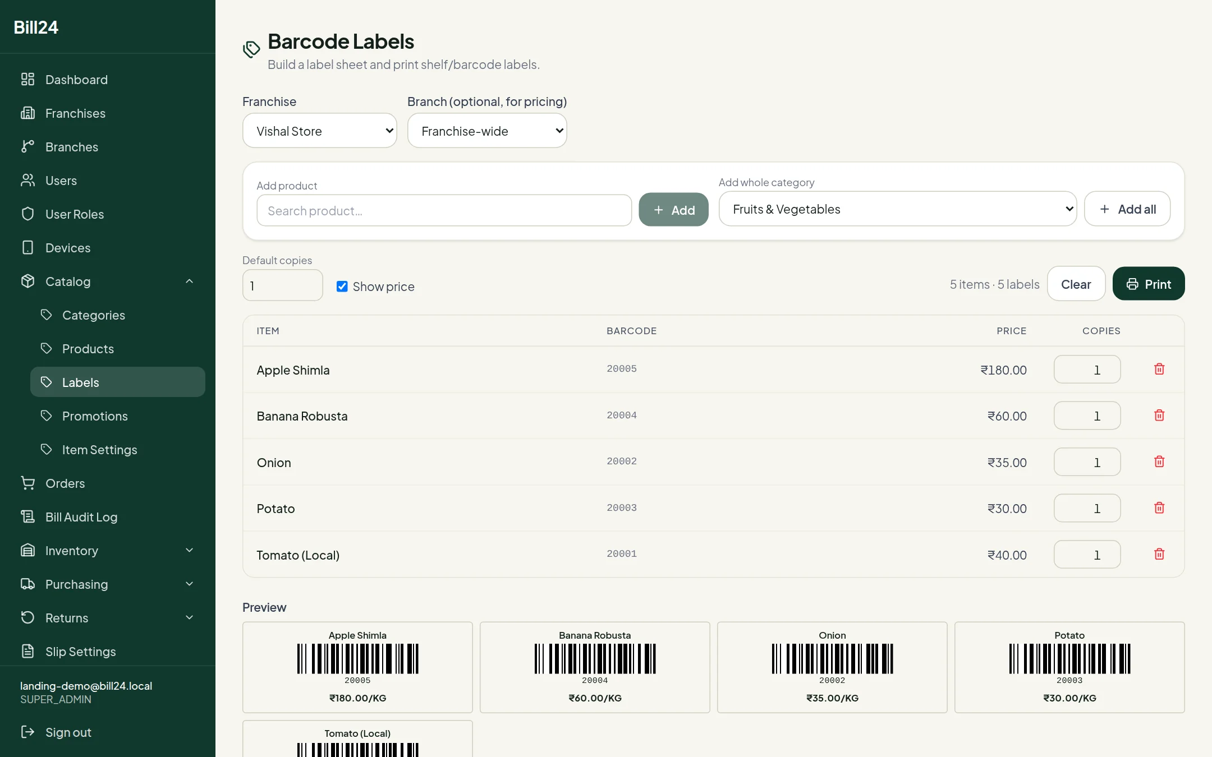This screenshot has height=757, width=1212.
Task: Click the Bill24 logo text
Action: click(36, 27)
